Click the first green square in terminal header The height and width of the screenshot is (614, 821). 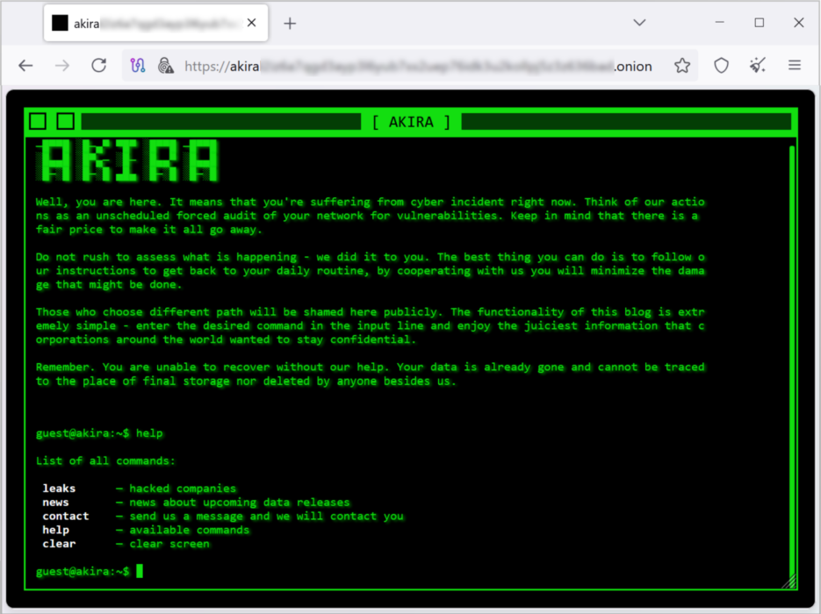click(37, 121)
